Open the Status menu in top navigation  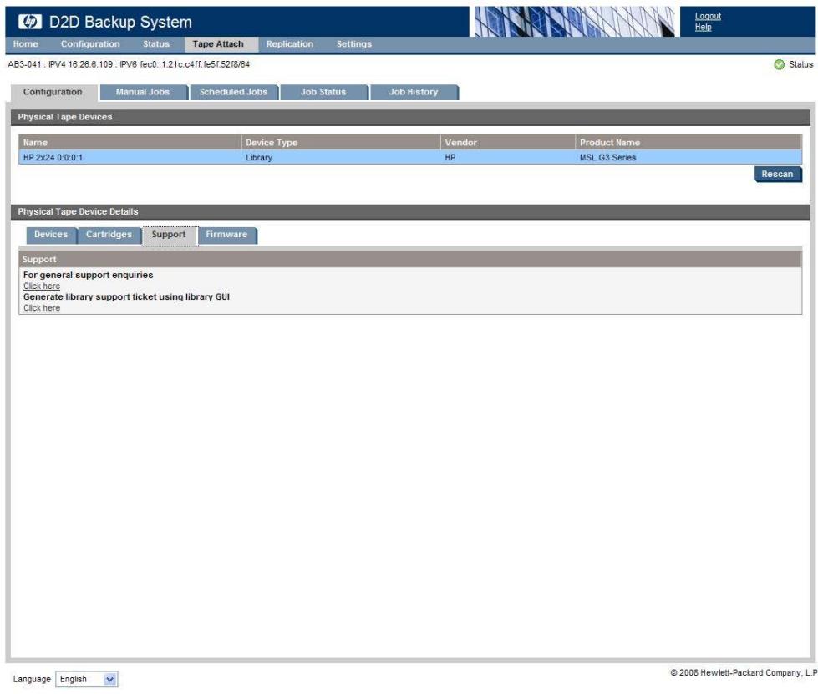click(156, 44)
